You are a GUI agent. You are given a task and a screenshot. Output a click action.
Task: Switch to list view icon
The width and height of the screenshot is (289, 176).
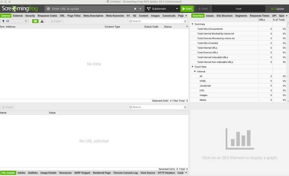click(x=35, y=21)
